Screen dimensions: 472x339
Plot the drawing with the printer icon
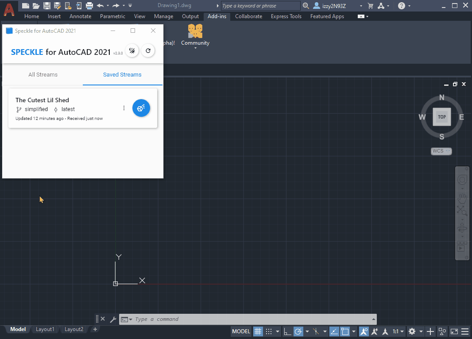89,5
